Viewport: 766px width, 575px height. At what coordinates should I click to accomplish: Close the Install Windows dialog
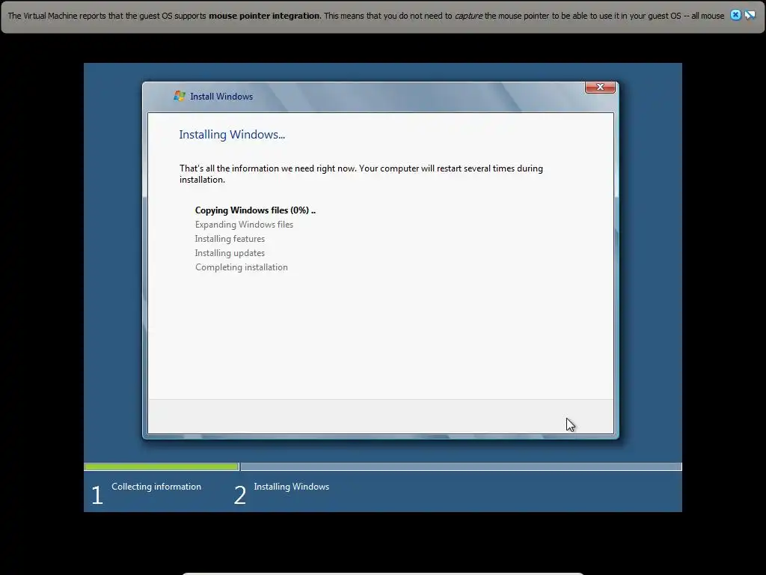pos(600,87)
